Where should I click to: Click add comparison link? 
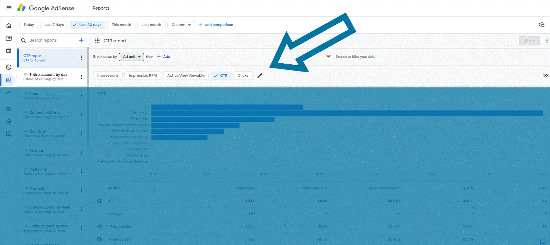click(216, 25)
